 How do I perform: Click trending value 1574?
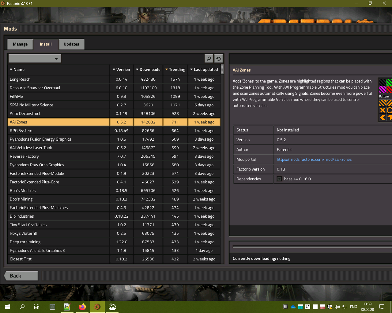(x=175, y=79)
